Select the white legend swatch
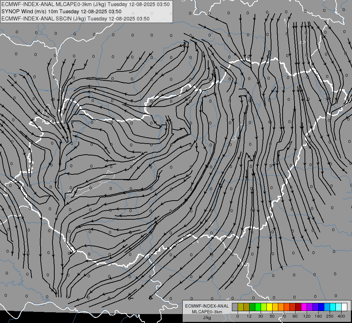This screenshot has height=323, width=352. [x=344, y=307]
